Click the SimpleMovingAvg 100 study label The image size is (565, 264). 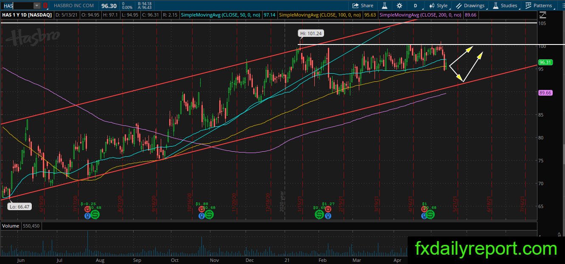(320, 15)
